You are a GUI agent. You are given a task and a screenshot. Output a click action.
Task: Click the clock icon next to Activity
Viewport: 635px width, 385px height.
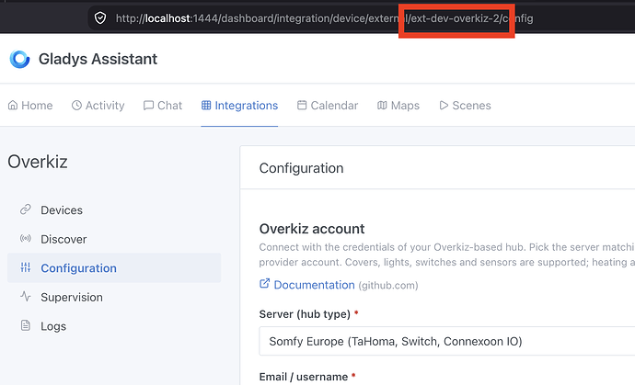point(76,105)
